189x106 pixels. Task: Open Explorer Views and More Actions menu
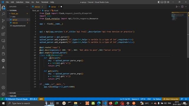[27, 7]
